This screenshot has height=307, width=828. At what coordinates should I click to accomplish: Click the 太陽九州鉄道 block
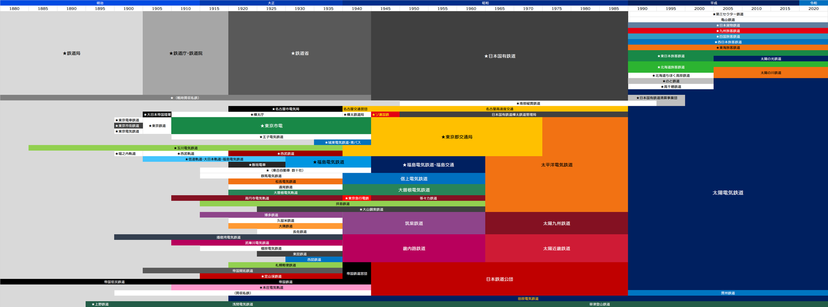point(556,223)
